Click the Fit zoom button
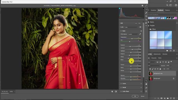The width and height of the screenshot is (178, 100). (5, 92)
